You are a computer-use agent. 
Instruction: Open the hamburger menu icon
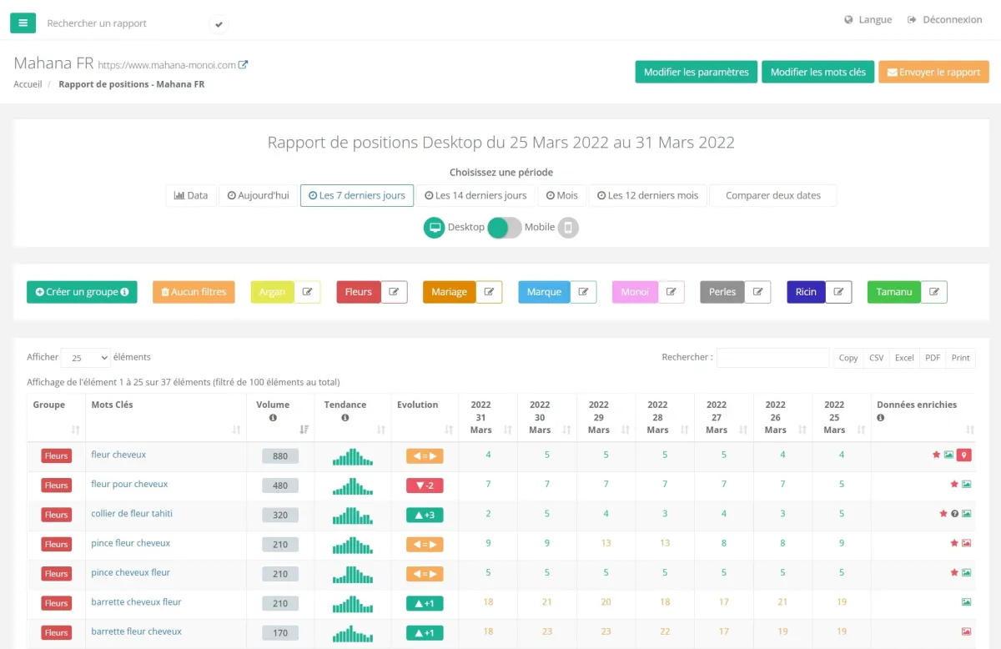pyautogui.click(x=23, y=23)
